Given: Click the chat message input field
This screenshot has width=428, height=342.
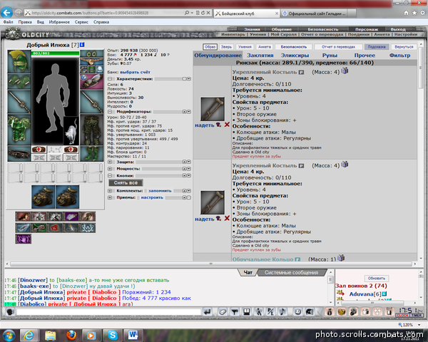Looking at the screenshot, I should click(x=108, y=312).
